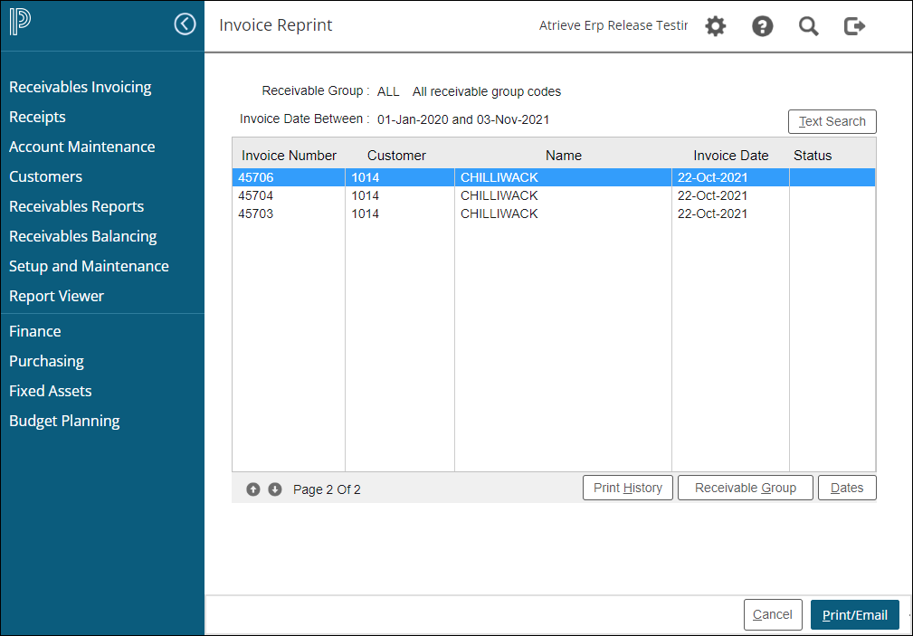Click the sign out icon
913x636 pixels.
(x=854, y=26)
